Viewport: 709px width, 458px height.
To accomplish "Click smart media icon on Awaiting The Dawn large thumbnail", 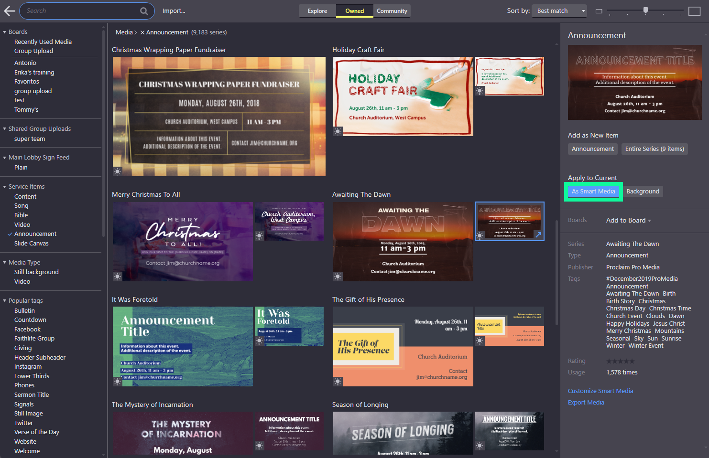I will [338, 277].
